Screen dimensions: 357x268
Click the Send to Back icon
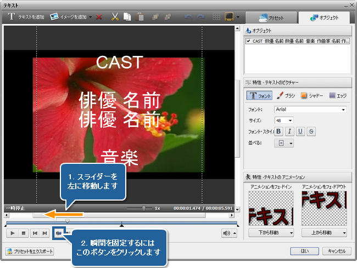point(168,17)
